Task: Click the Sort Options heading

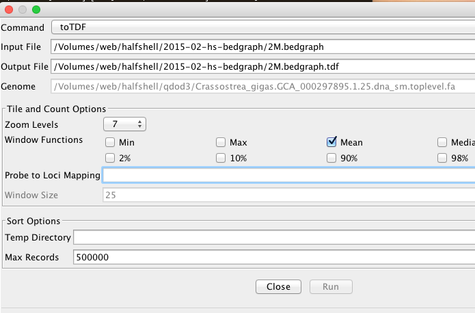Action: coord(33,221)
